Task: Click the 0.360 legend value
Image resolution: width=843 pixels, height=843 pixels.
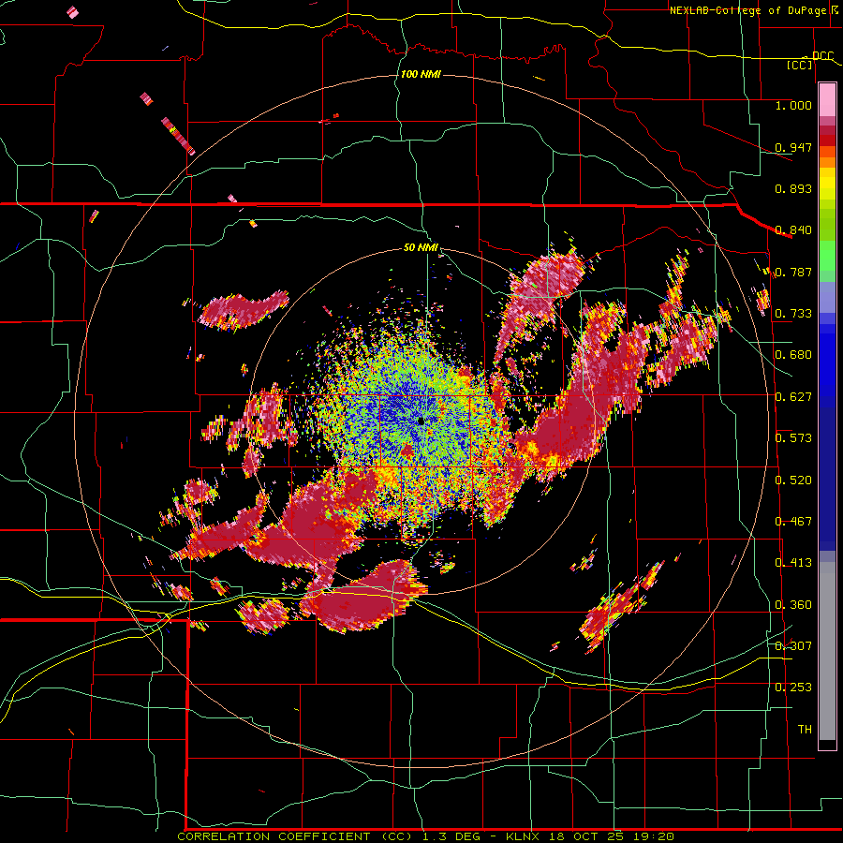Action: 793,605
